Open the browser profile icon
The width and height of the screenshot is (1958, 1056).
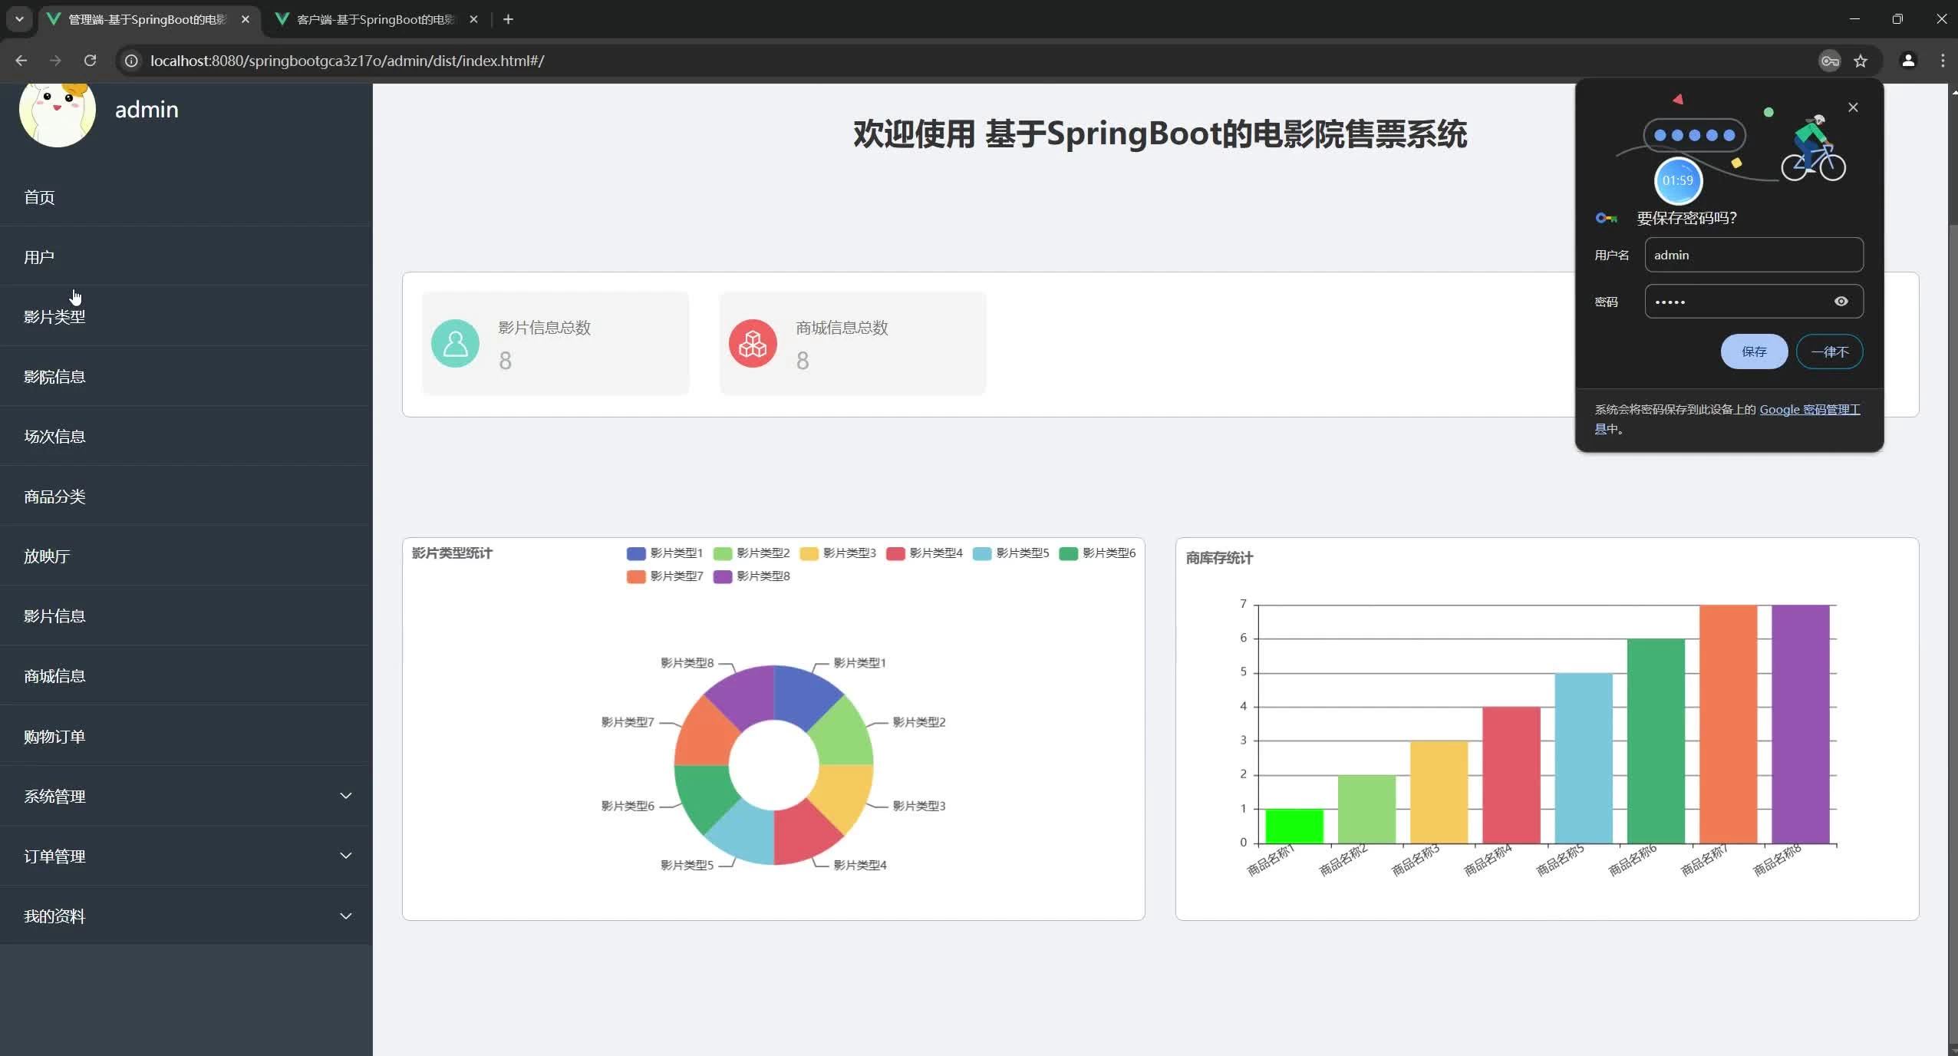pos(1908,61)
